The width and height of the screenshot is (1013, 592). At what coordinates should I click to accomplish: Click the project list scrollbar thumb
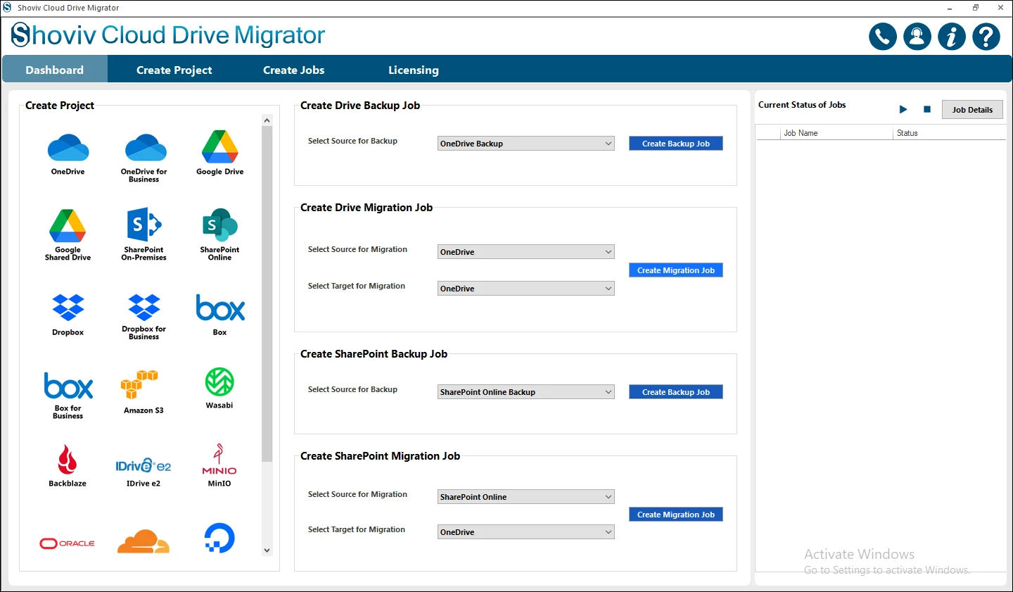[x=267, y=294]
